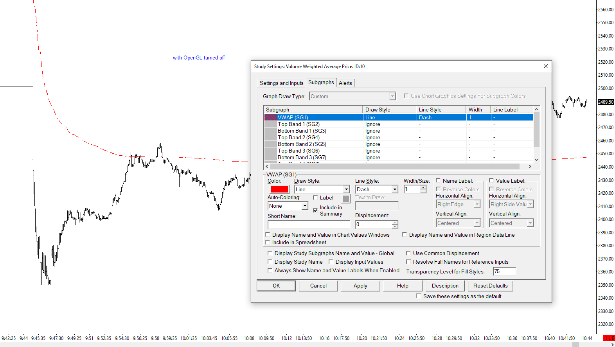
Task: Click the Description button
Action: pos(445,286)
